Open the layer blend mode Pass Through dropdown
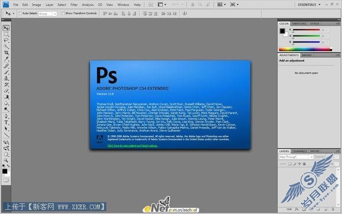The width and height of the screenshot is (342, 214). (x=296, y=157)
